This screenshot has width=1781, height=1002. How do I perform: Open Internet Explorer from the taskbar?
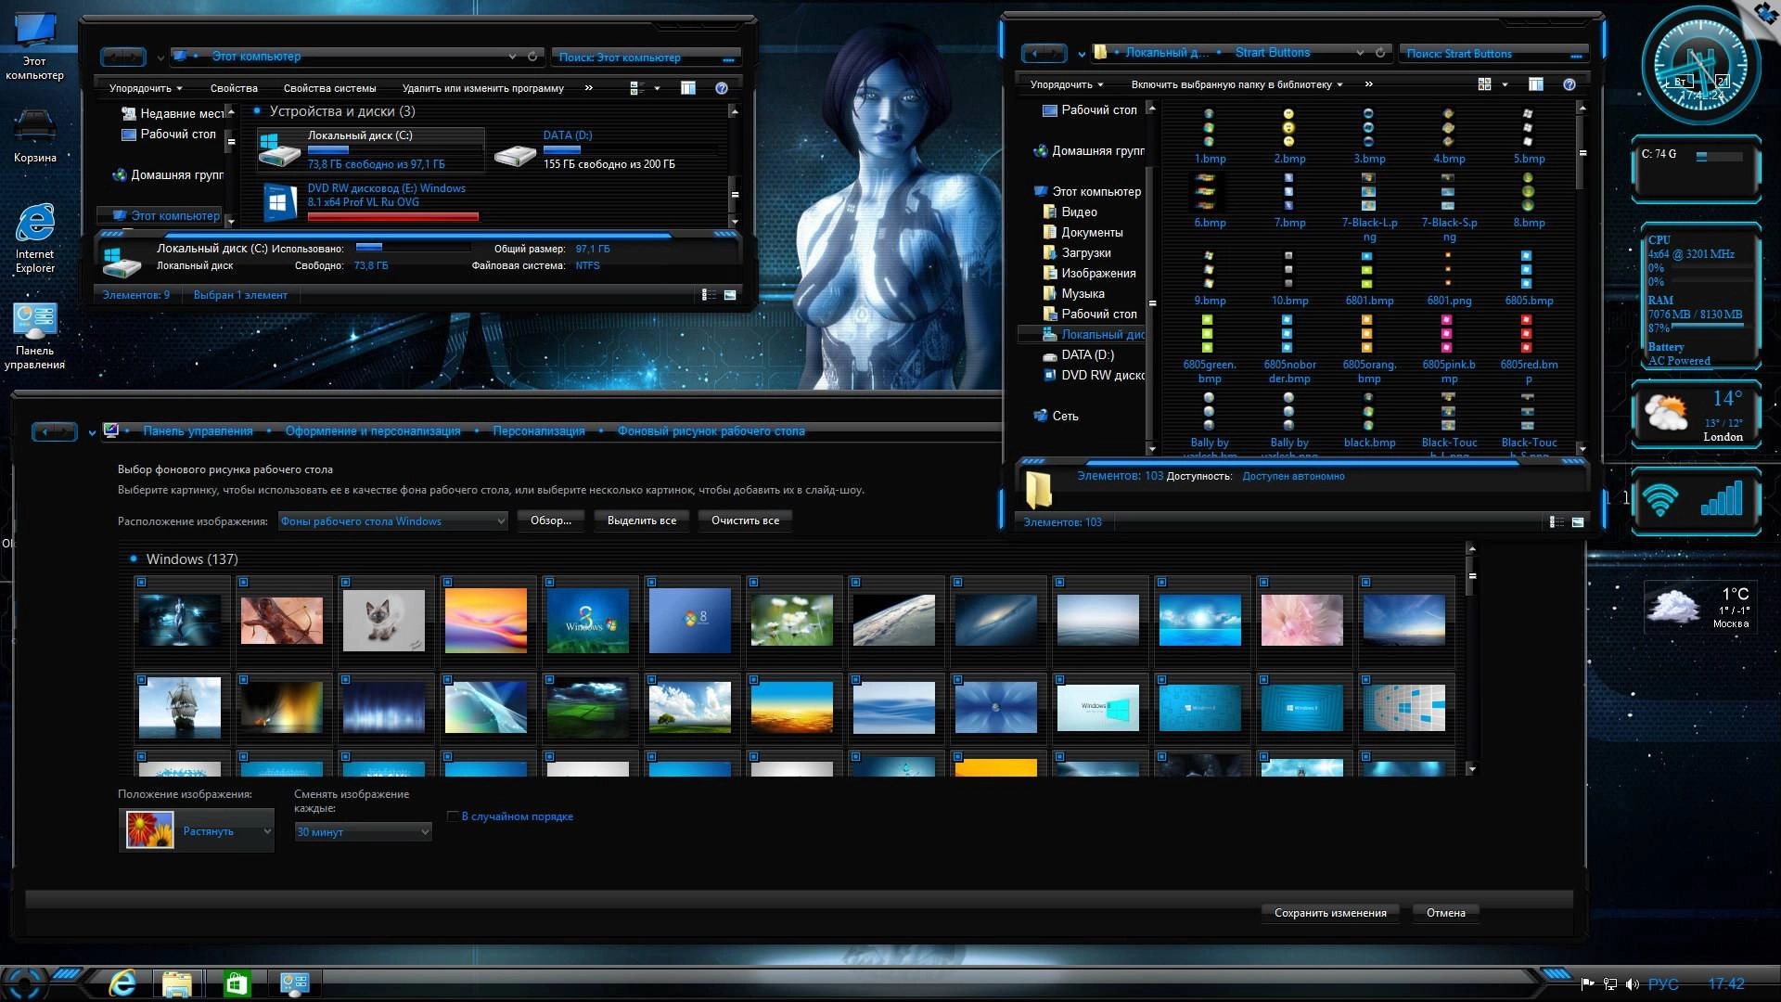coord(122,983)
